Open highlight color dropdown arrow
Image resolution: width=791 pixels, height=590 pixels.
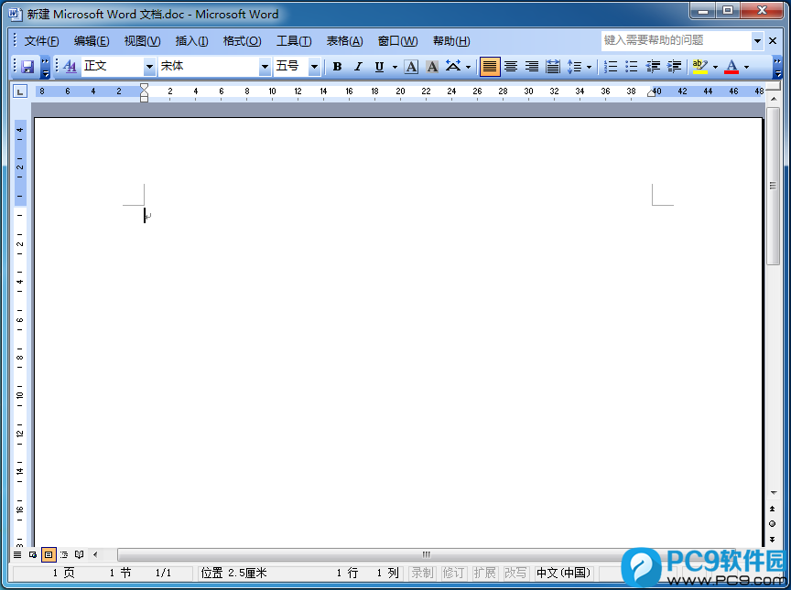pos(715,67)
